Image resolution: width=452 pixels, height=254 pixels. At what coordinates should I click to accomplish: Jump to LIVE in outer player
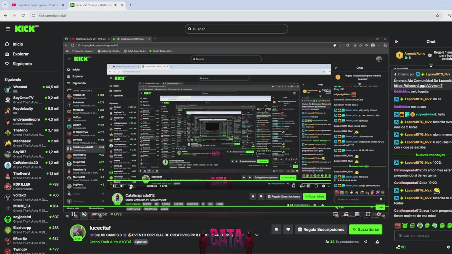pyautogui.click(x=116, y=214)
